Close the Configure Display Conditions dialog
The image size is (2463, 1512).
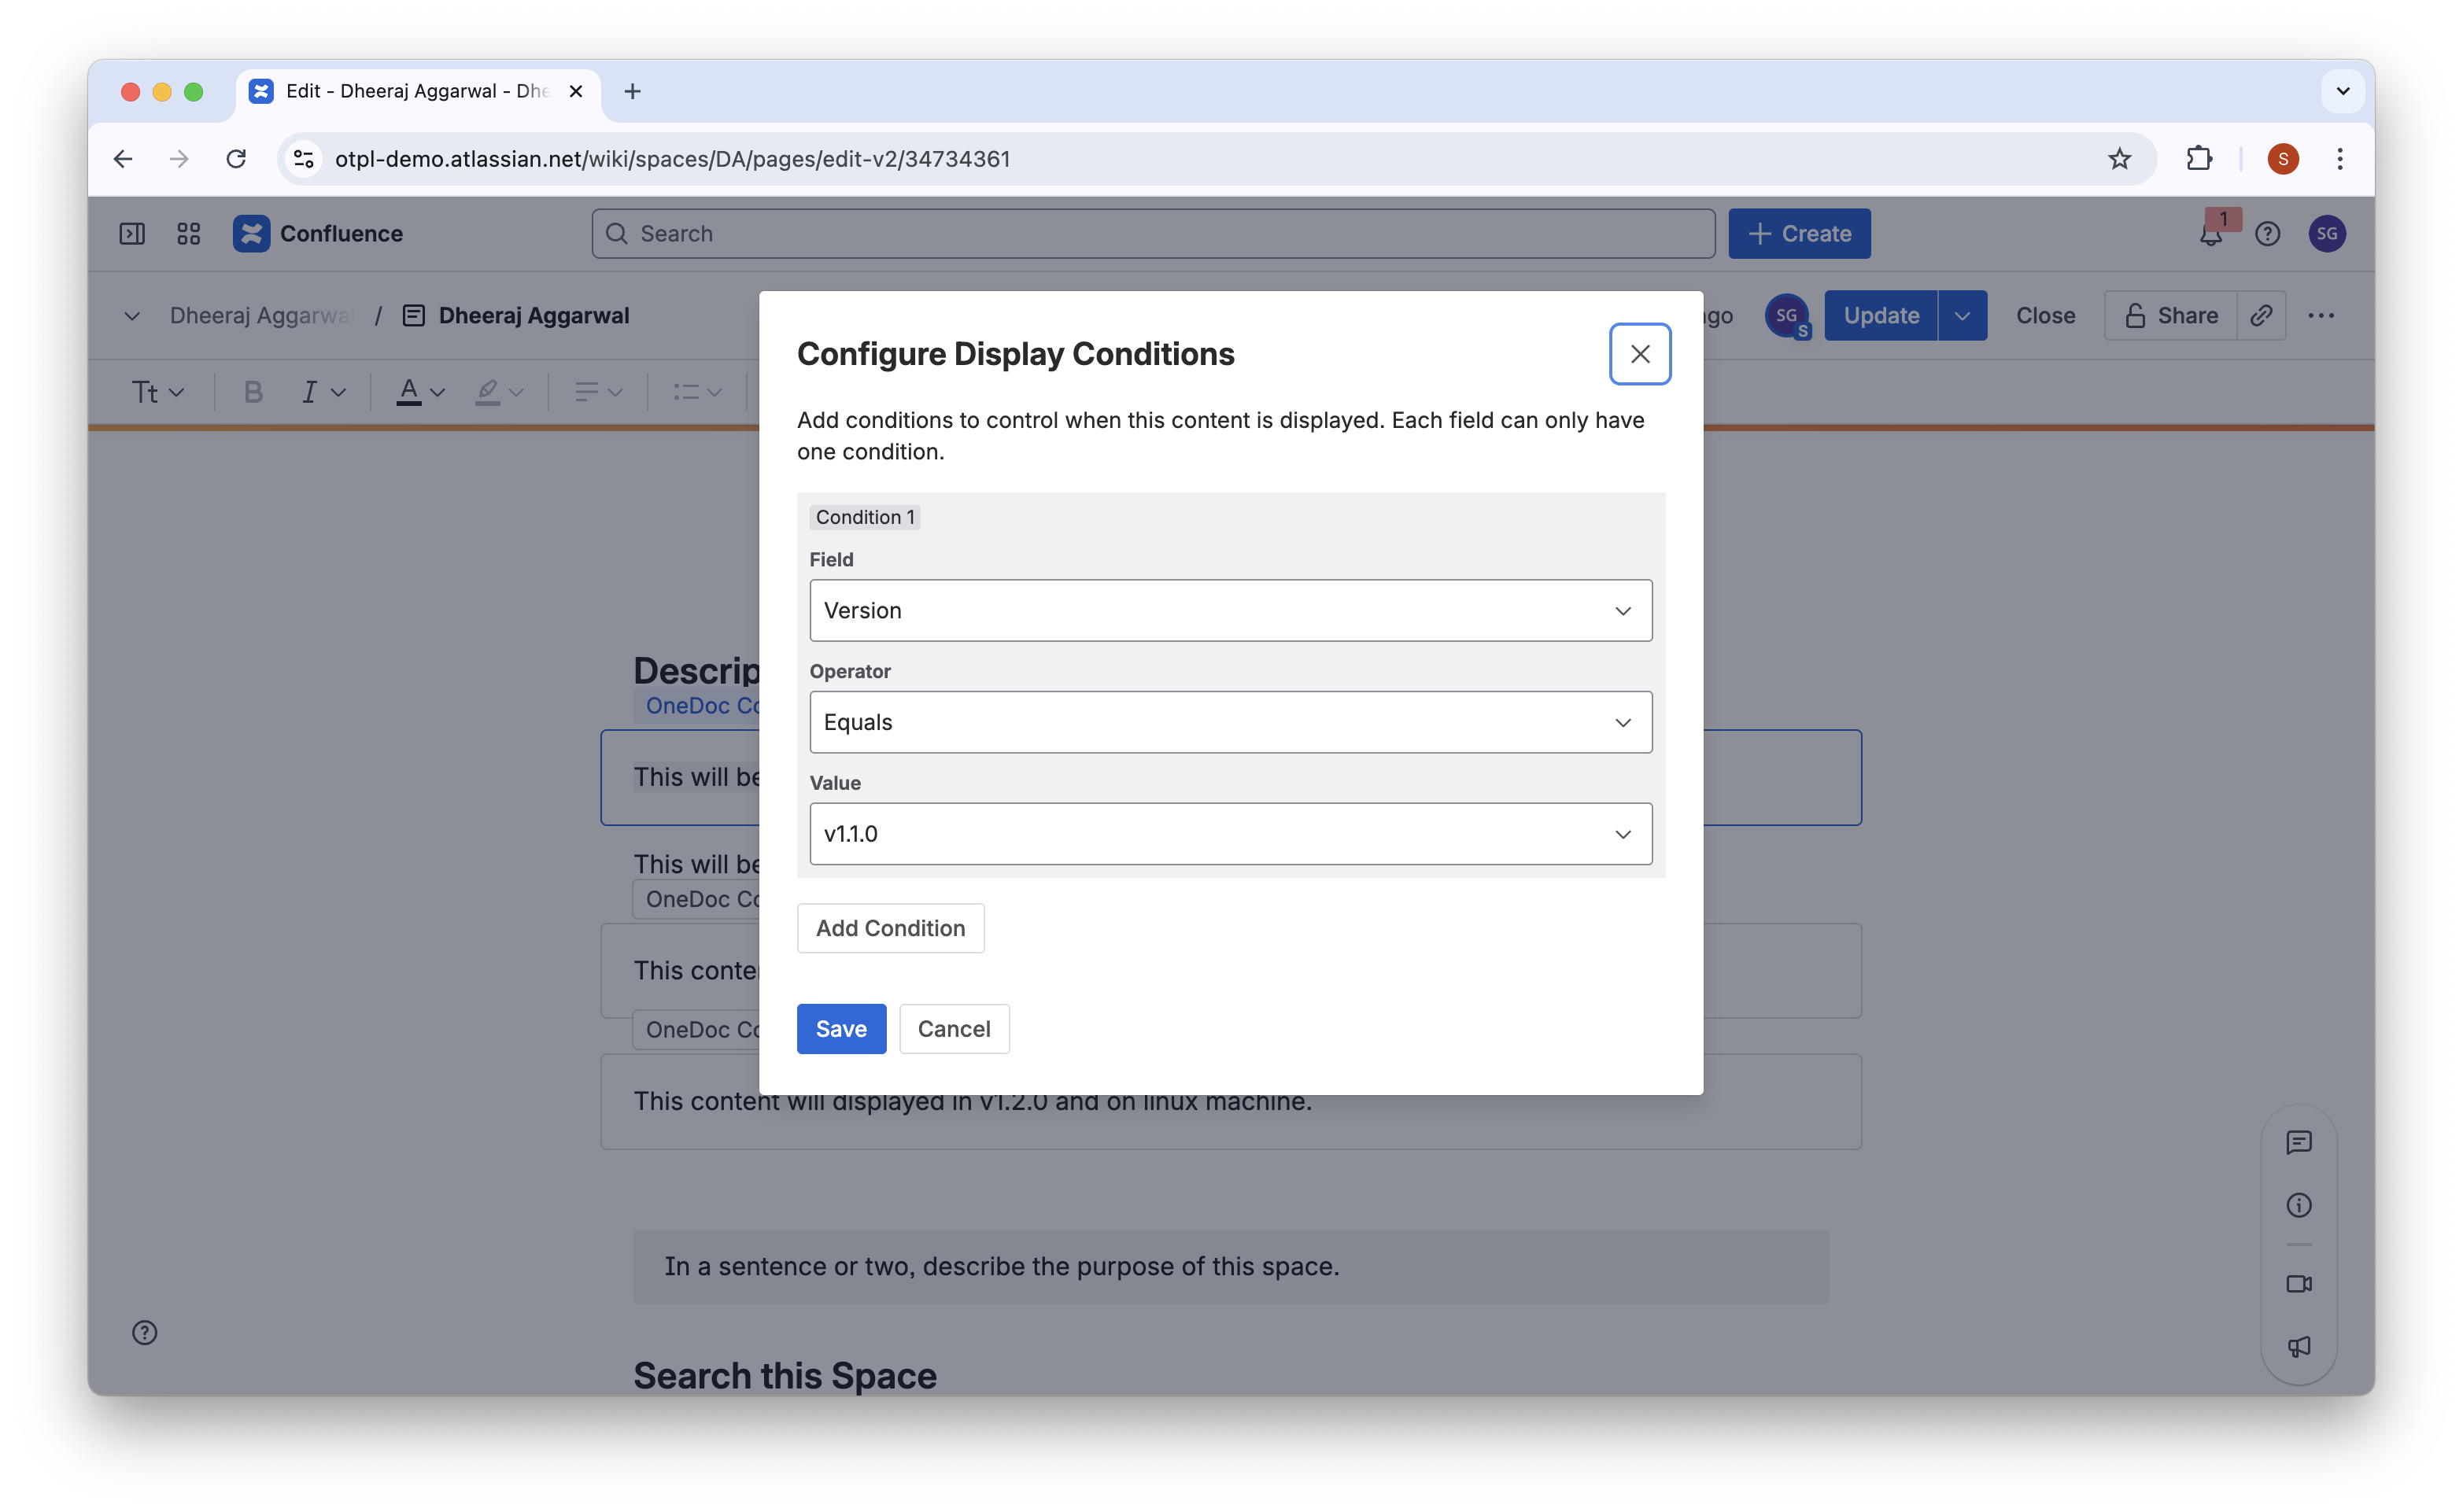coord(1639,354)
